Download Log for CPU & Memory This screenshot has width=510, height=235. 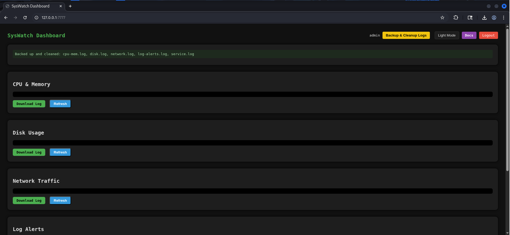(x=29, y=104)
